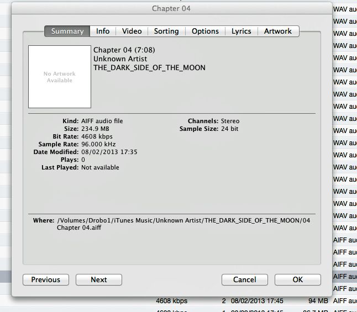This screenshot has width=357, height=312.
Task: Click the file path under Where
Action: pos(183,224)
